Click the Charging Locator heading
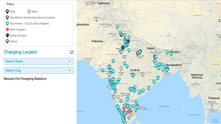The image size is (221, 124). pos(21,52)
